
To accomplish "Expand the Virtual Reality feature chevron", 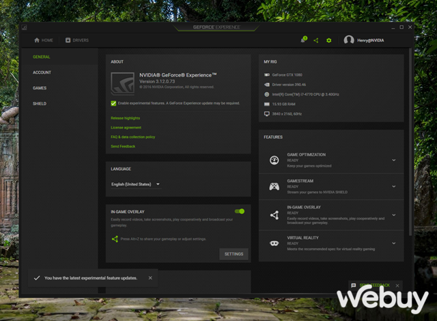I will coord(394,243).
